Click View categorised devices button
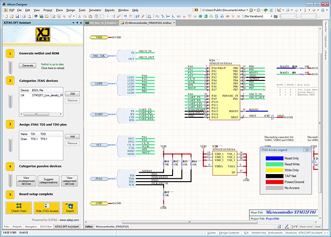 coord(70,181)
